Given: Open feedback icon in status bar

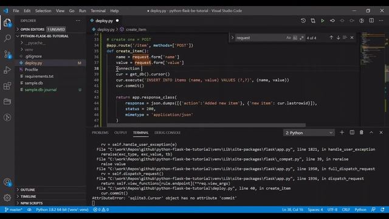Looking at the screenshot, I should pos(373,209).
